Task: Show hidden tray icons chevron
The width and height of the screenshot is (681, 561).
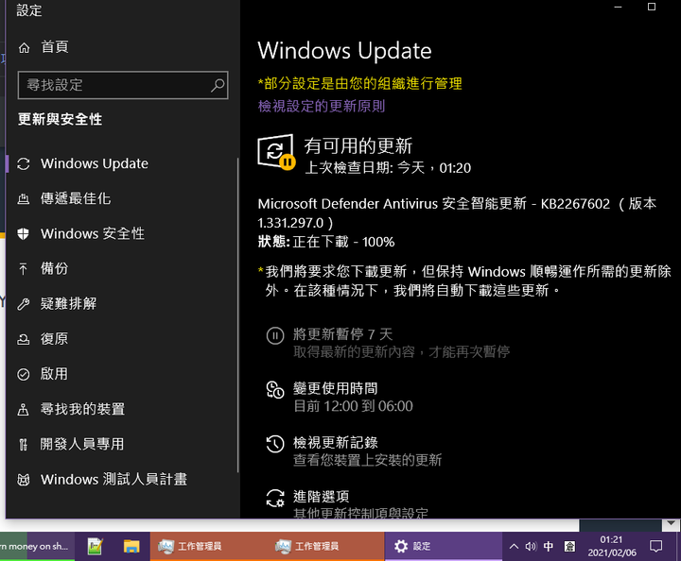Action: point(514,546)
